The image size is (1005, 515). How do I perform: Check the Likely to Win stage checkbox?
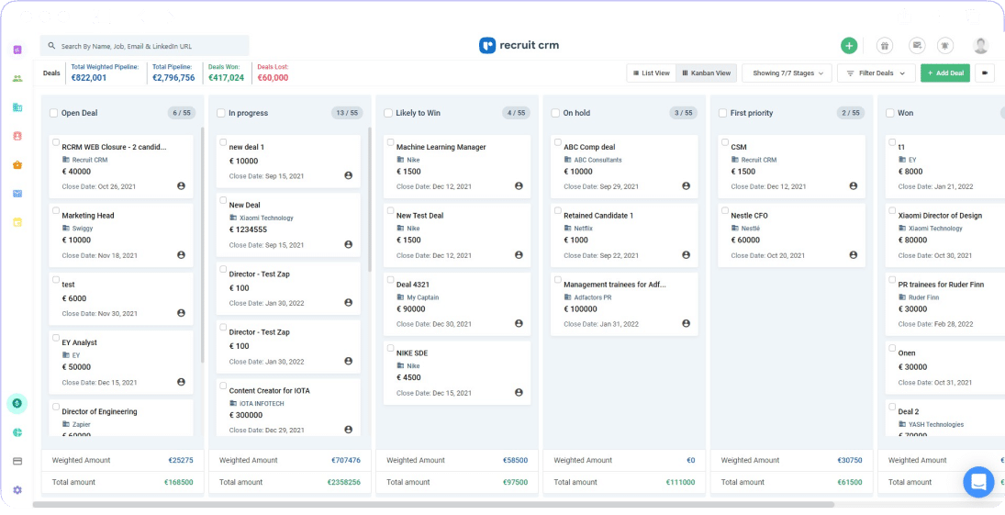pos(387,113)
